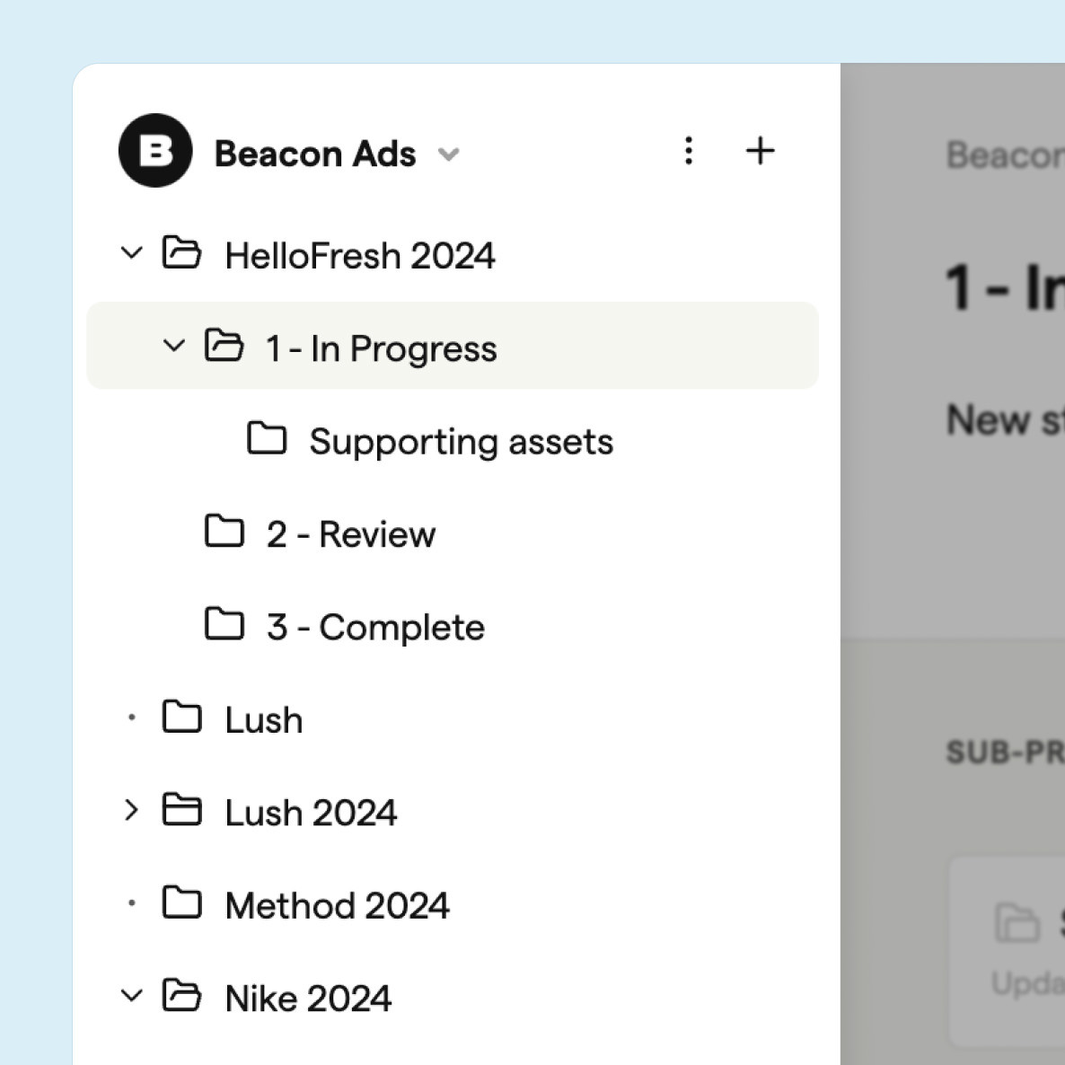Image resolution: width=1065 pixels, height=1065 pixels.
Task: Collapse the Nike 2024 folder chevron
Action: coord(131,996)
